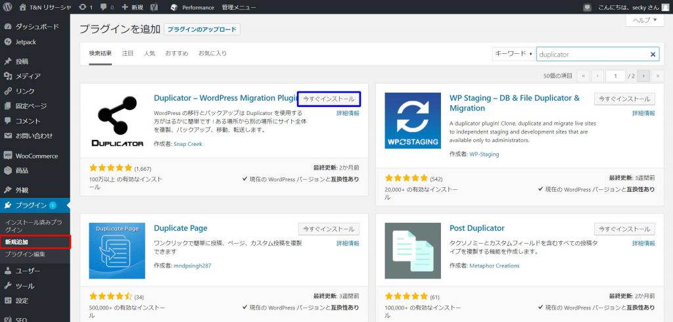Viewport: 673px width, 322px height.
Task: Switch to the 人気 tab
Action: click(x=149, y=54)
